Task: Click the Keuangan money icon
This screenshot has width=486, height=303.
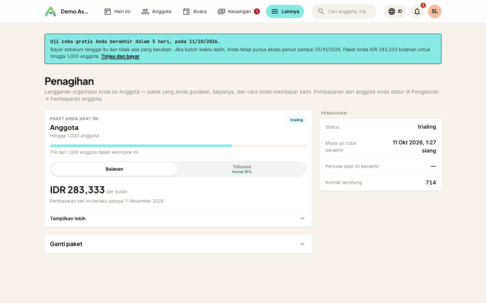Action: pyautogui.click(x=221, y=11)
